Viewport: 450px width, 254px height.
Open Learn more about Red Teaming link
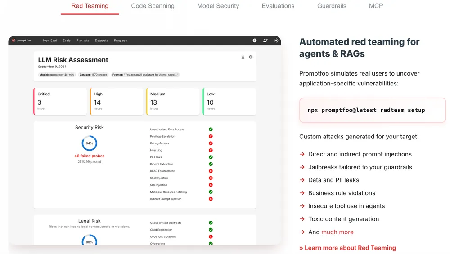click(347, 248)
